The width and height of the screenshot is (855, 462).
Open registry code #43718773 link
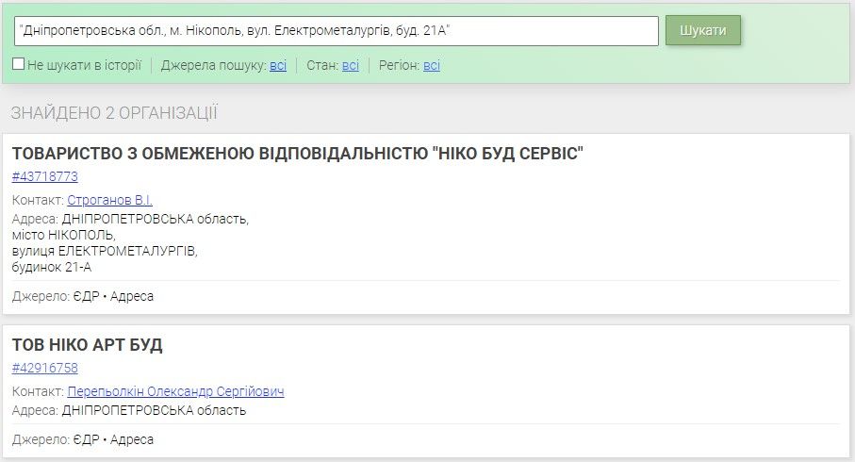[45, 176]
